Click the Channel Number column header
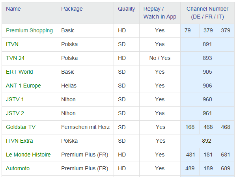This screenshot has height=177, width=237. pyautogui.click(x=207, y=13)
